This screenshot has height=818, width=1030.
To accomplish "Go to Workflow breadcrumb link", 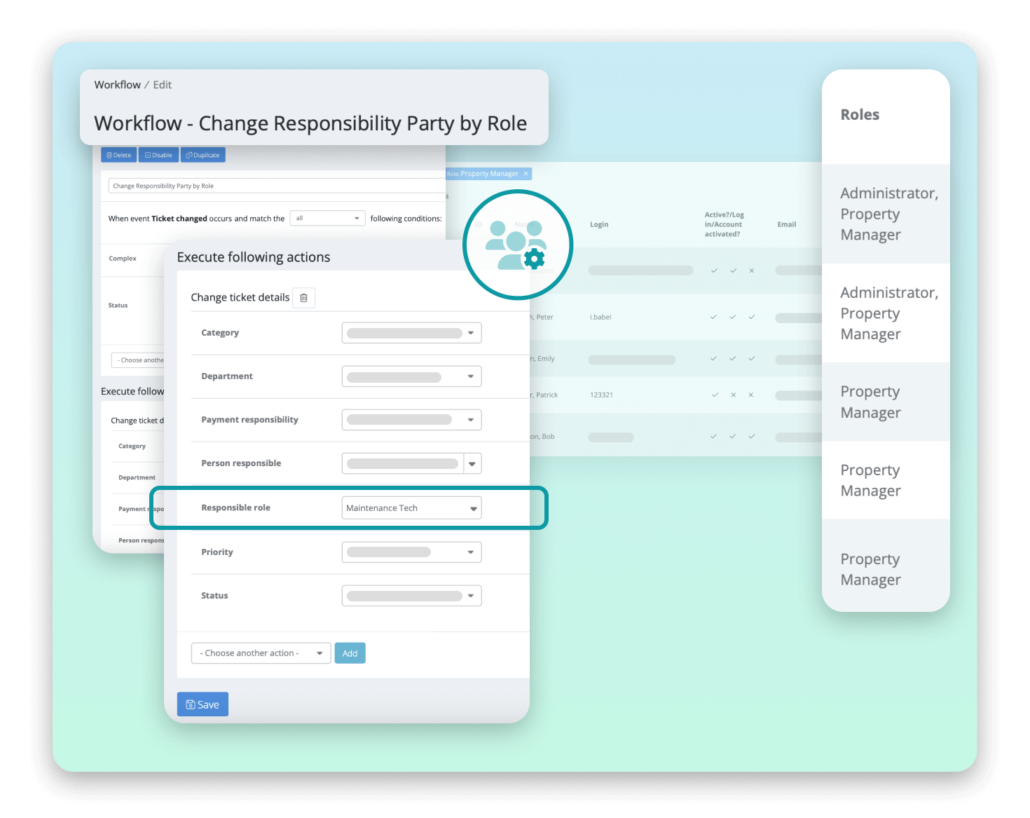I will pyautogui.click(x=118, y=85).
